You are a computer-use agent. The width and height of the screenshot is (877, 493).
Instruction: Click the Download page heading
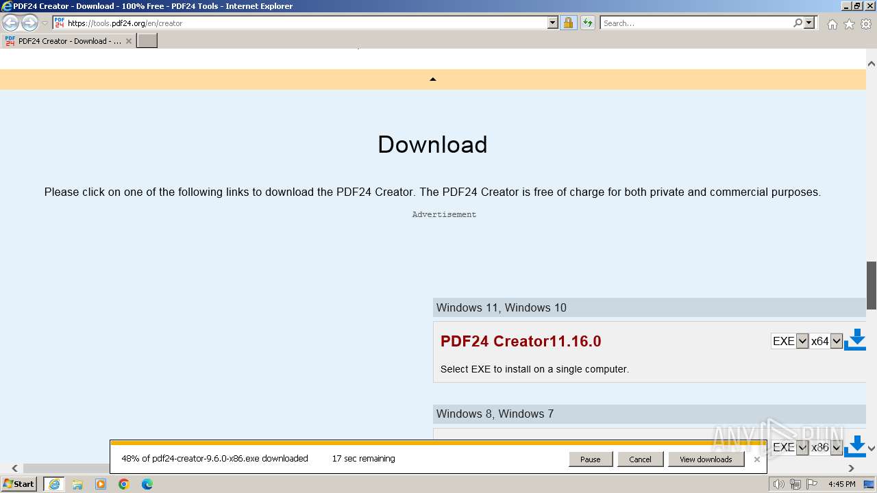[432, 144]
